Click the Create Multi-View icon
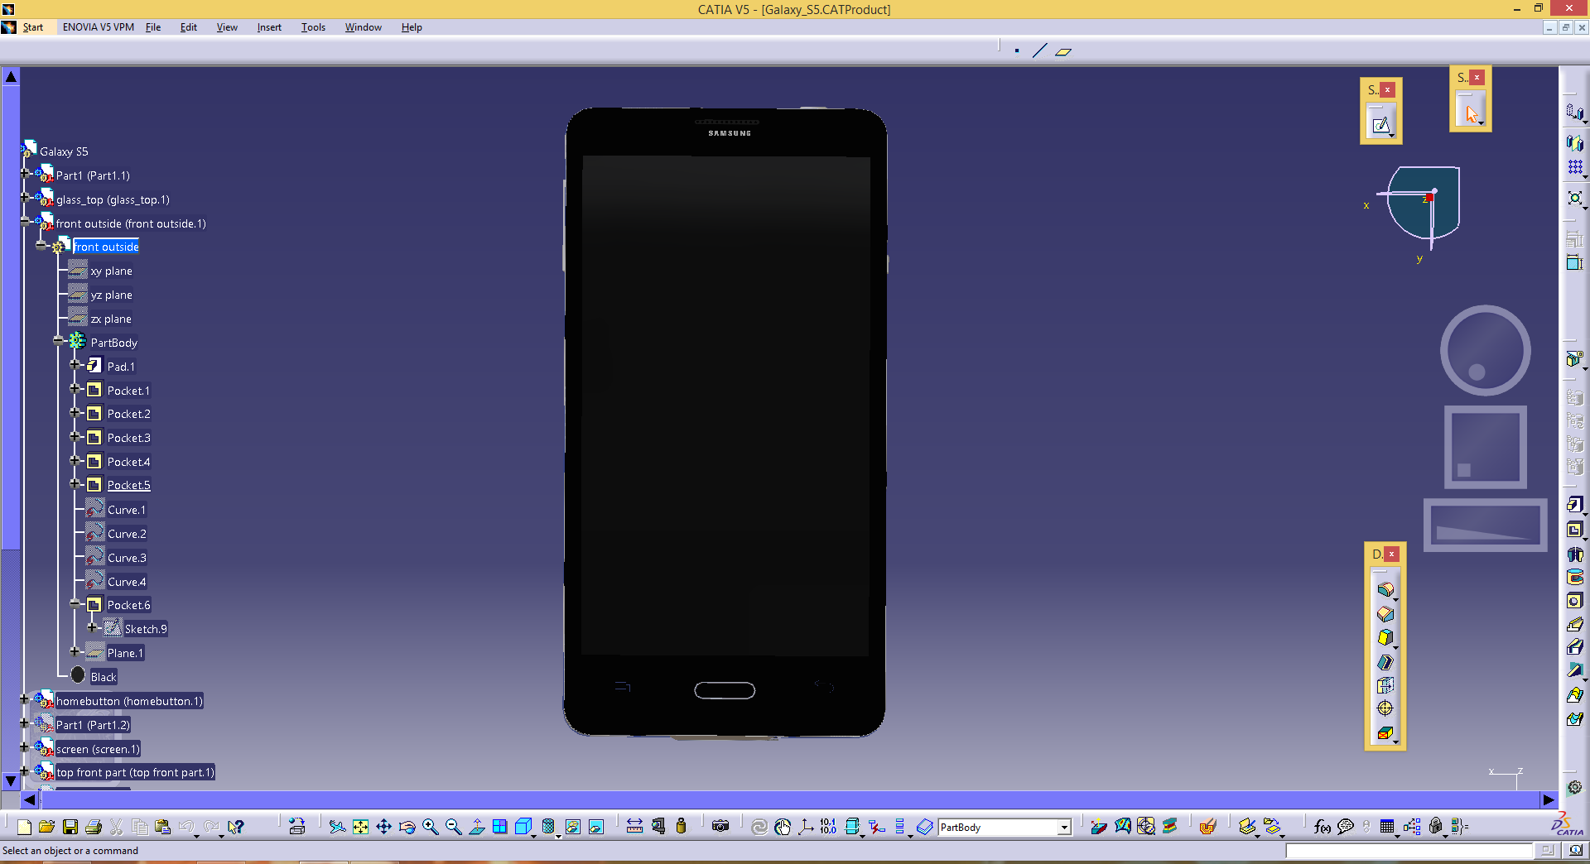Viewport: 1590px width, 864px height. tap(499, 827)
